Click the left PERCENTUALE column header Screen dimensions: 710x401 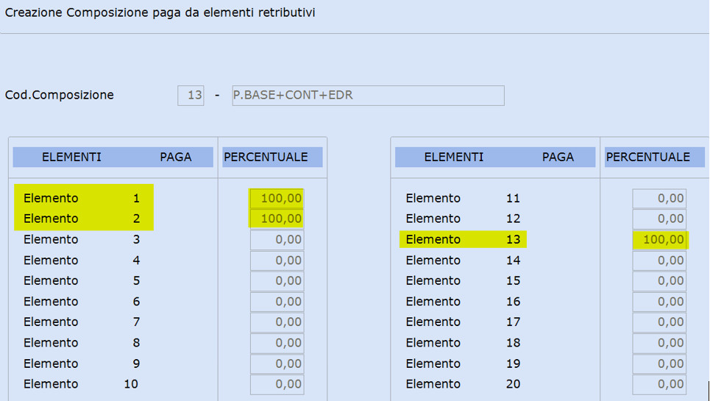[x=272, y=157]
